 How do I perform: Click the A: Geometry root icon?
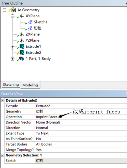[14, 10]
